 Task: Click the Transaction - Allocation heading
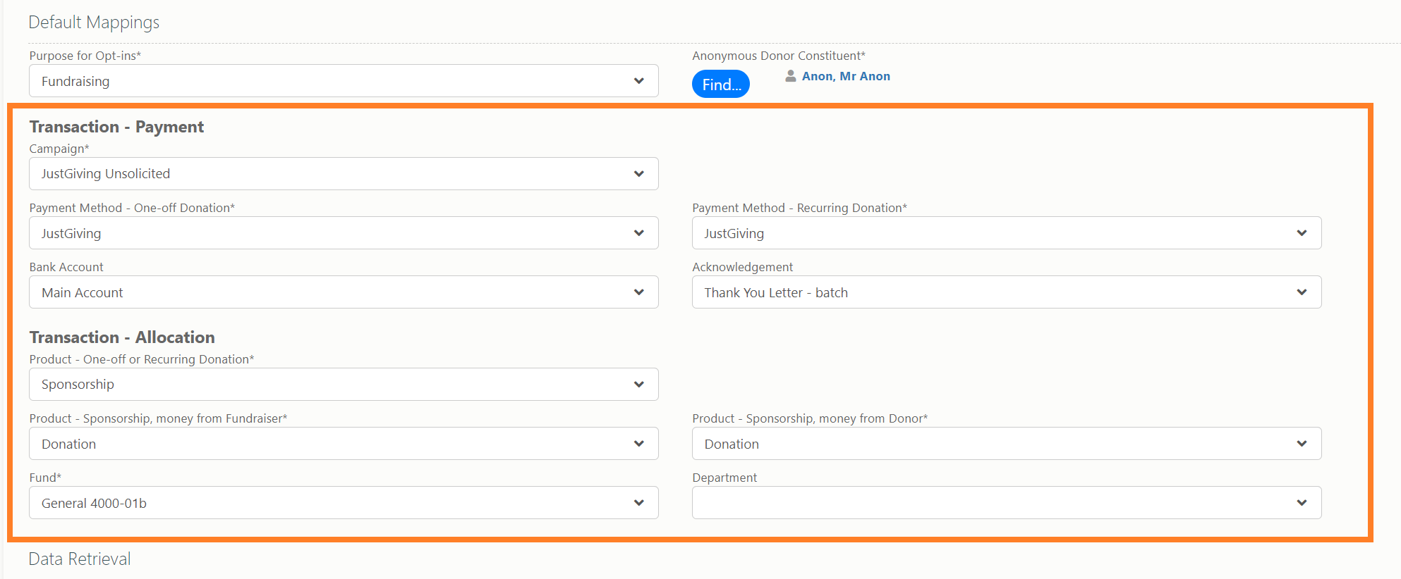122,337
